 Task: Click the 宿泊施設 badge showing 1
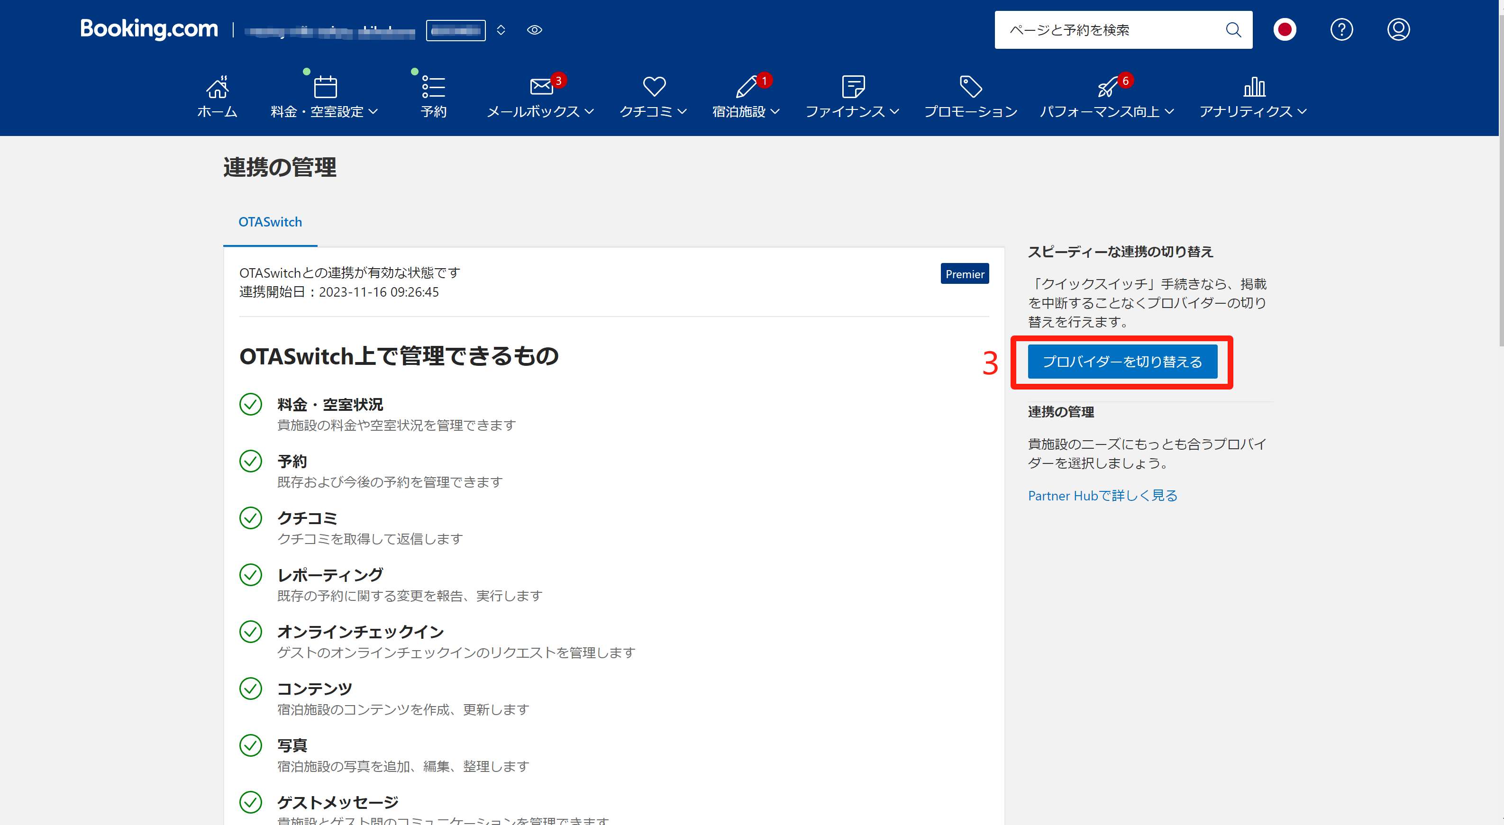764,81
